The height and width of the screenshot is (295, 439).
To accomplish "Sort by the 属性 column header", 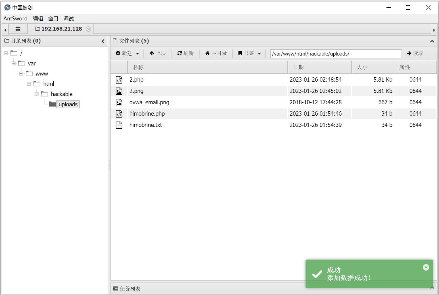I will (x=415, y=67).
